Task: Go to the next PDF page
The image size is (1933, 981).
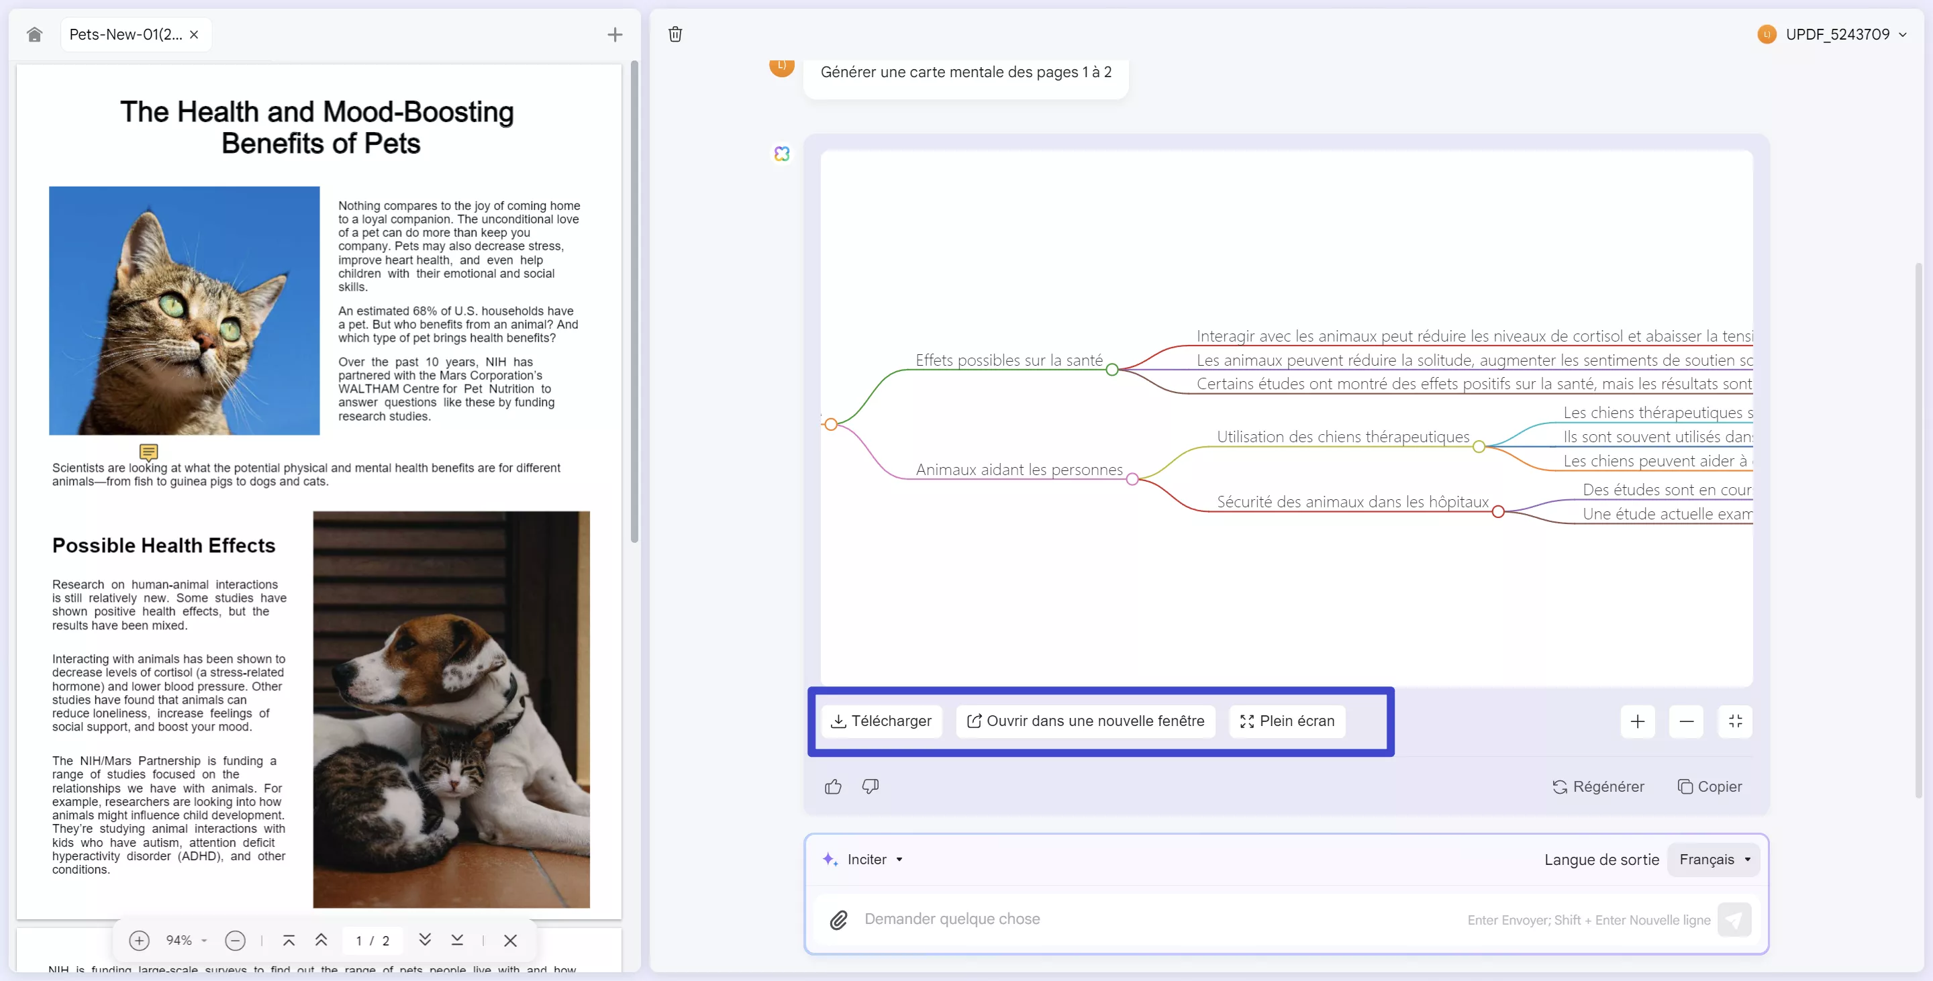Action: coord(425,941)
